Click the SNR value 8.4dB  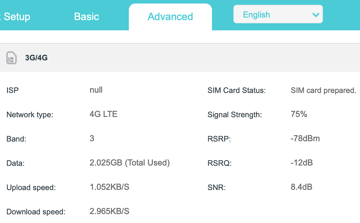click(x=301, y=187)
